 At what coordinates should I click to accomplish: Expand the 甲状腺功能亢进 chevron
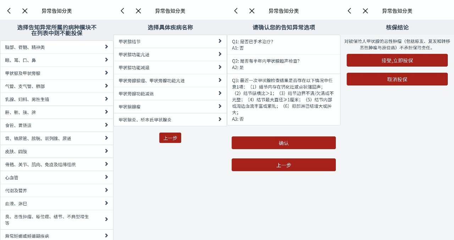pyautogui.click(x=220, y=55)
